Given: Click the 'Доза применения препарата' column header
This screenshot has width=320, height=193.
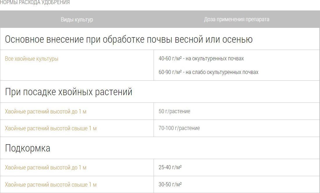Looking at the screenshot, I should pos(237,19).
